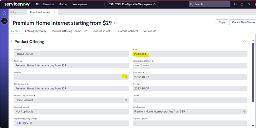Click the USD ($) currency link
Viewport: 256px width, 128px height.
click(x=20, y=123)
